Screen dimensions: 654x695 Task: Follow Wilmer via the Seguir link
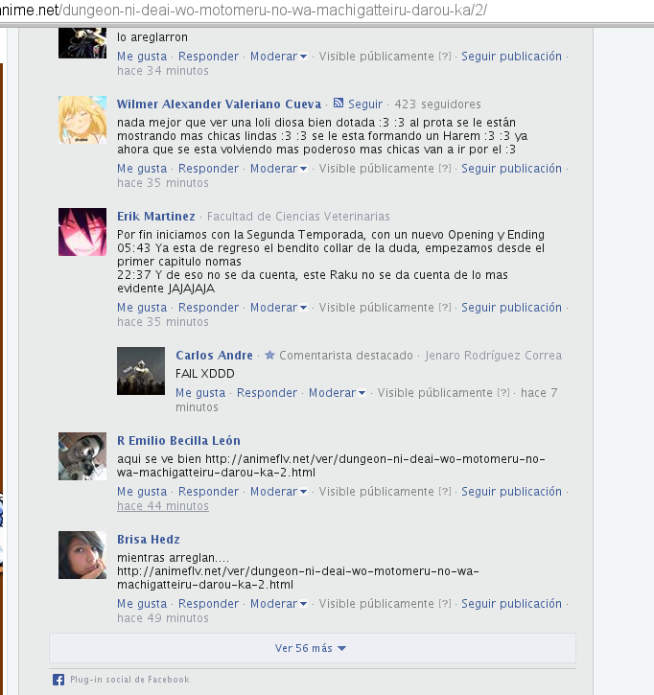[x=365, y=104]
